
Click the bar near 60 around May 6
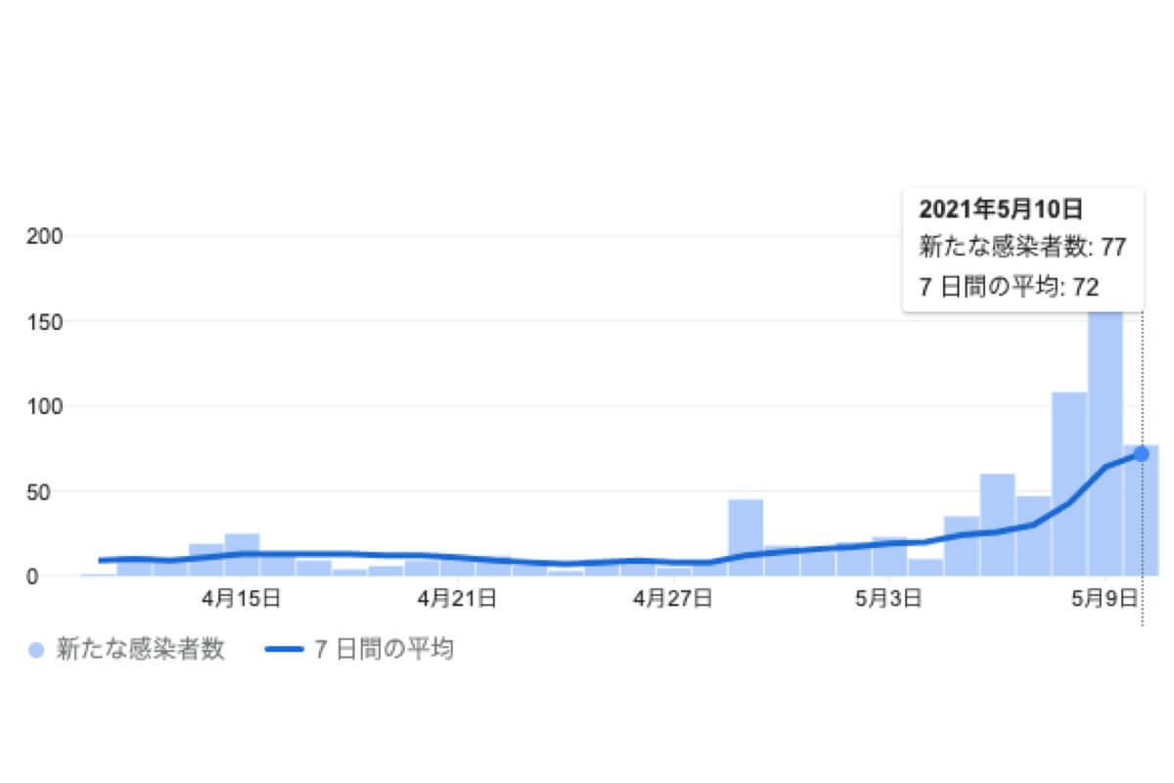click(997, 525)
